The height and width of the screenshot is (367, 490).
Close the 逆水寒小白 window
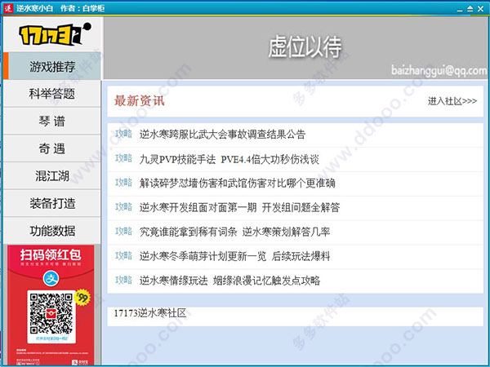pos(481,9)
